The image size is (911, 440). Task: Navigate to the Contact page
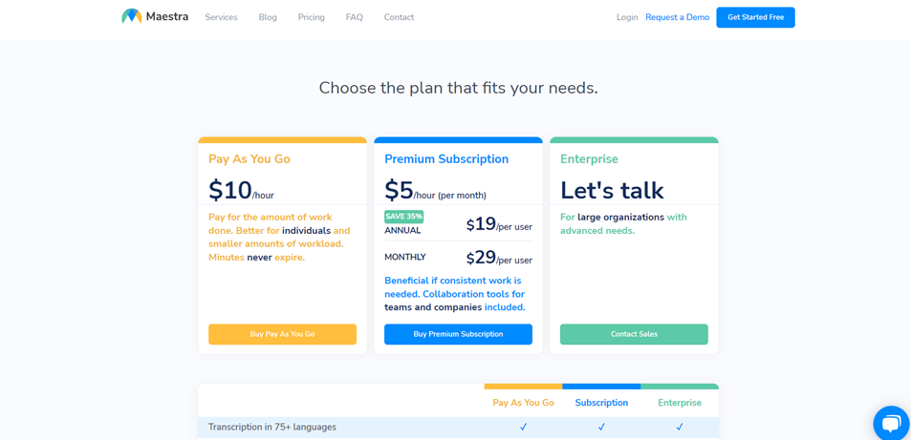click(x=399, y=17)
